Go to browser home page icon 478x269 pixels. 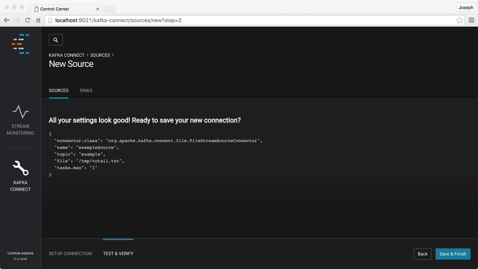38,20
